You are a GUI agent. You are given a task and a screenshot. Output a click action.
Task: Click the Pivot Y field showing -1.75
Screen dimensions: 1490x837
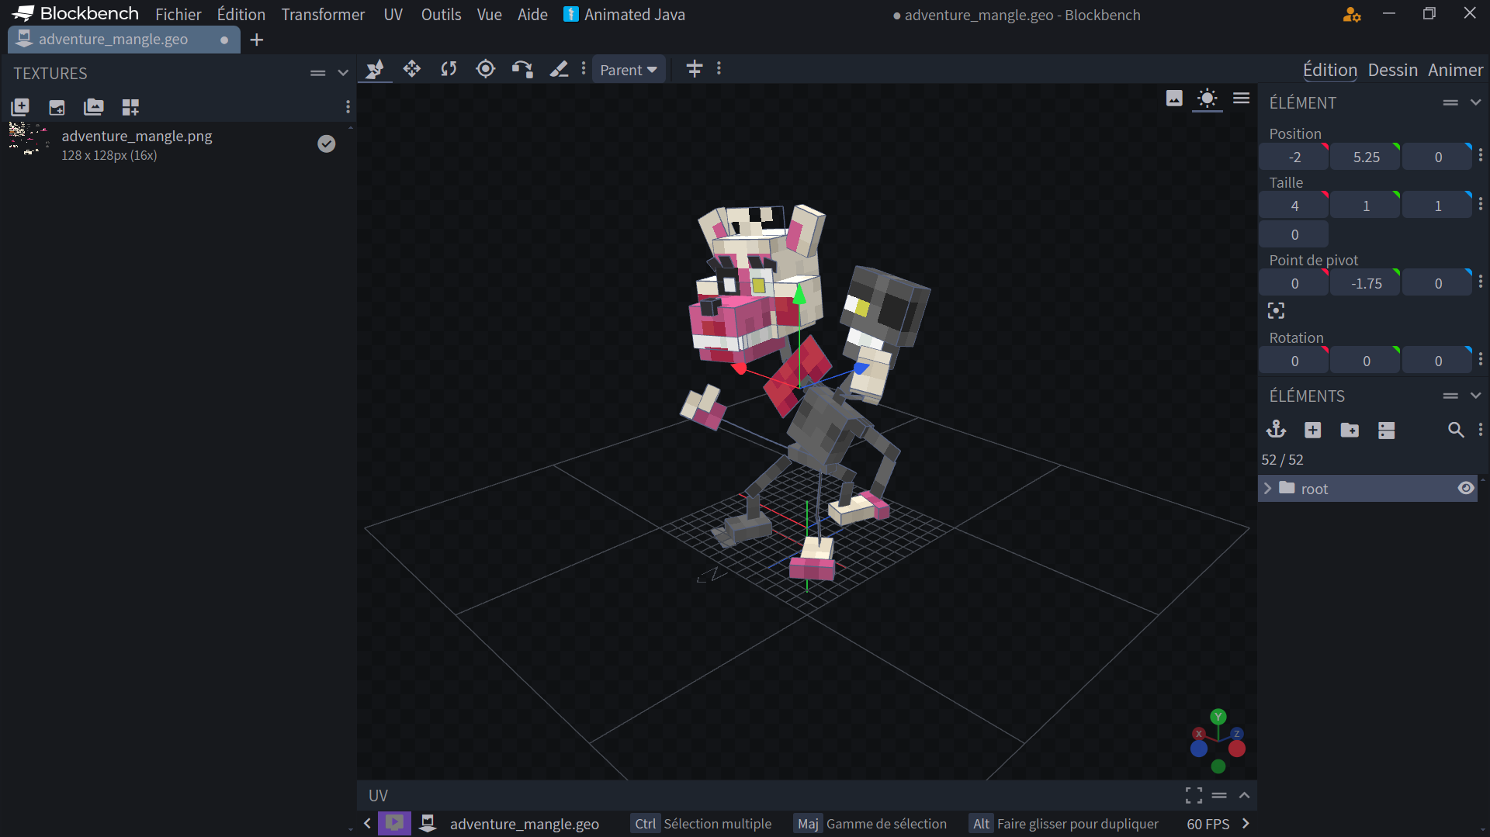point(1366,283)
